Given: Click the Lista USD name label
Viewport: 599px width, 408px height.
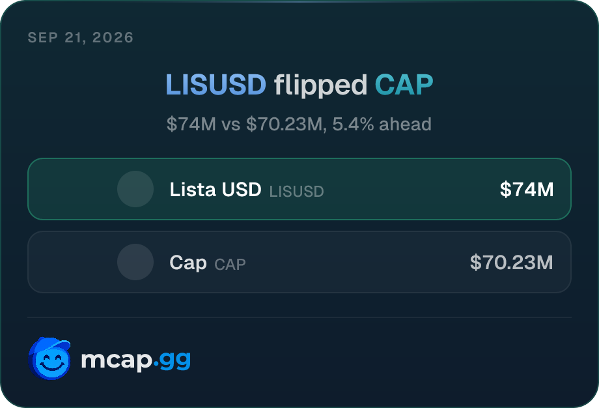Looking at the screenshot, I should pyautogui.click(x=216, y=189).
